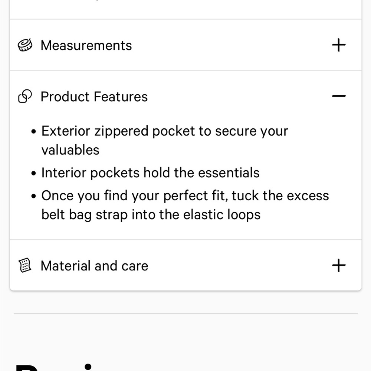Open the Measurements section heading

[86, 45]
